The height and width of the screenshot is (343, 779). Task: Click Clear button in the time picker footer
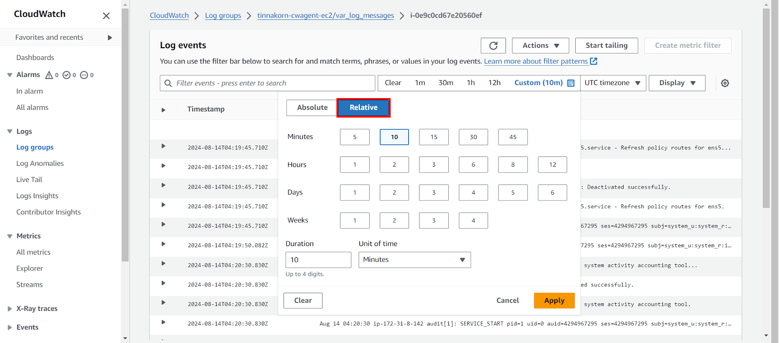(x=303, y=301)
